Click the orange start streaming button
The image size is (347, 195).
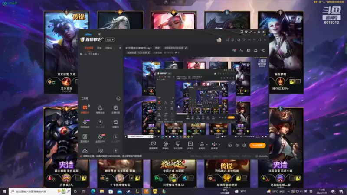tap(257, 145)
